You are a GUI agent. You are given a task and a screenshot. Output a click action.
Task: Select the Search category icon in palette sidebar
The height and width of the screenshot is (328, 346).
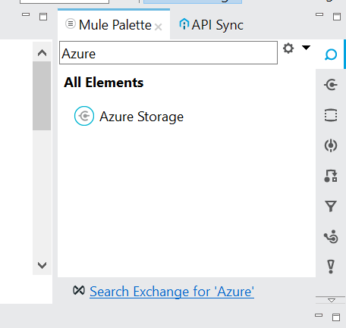pos(331,55)
